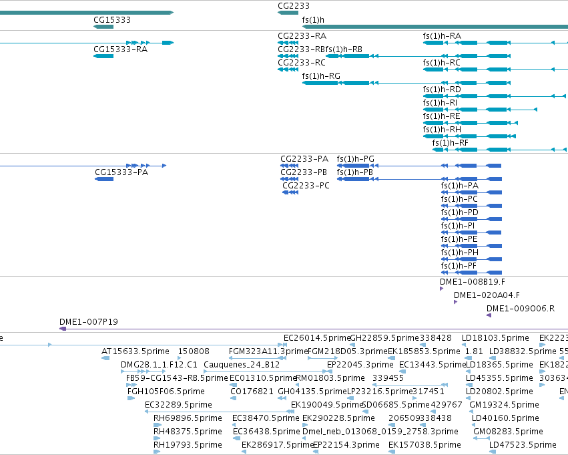Select the DME1-007P19 clone label
Viewport: 568px width, 455px height.
point(88,322)
